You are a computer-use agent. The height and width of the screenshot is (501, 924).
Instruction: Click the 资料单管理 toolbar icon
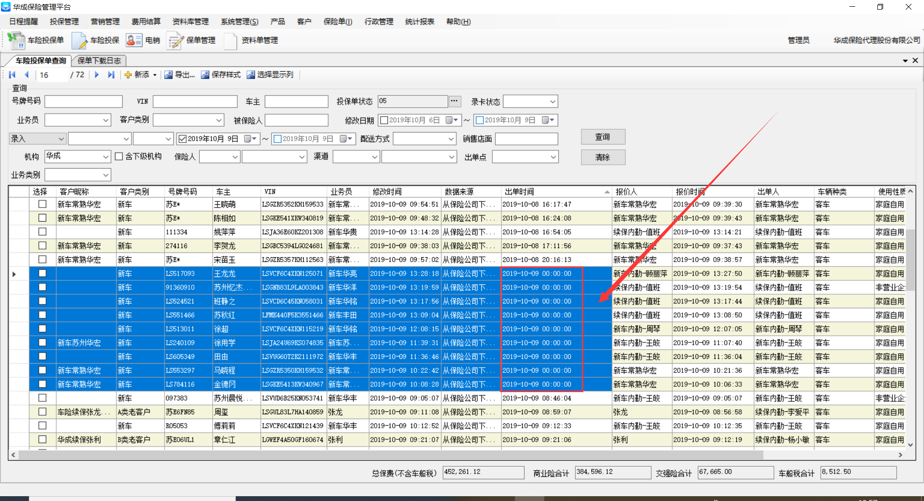pyautogui.click(x=231, y=40)
